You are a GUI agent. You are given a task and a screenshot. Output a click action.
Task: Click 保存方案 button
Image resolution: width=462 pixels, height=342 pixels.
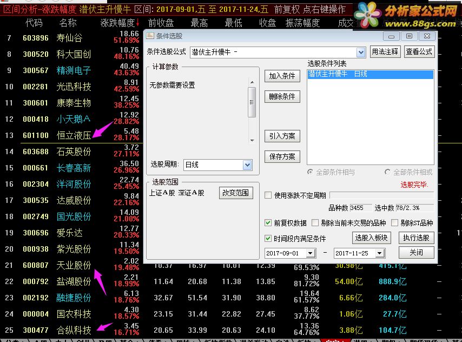[282, 156]
